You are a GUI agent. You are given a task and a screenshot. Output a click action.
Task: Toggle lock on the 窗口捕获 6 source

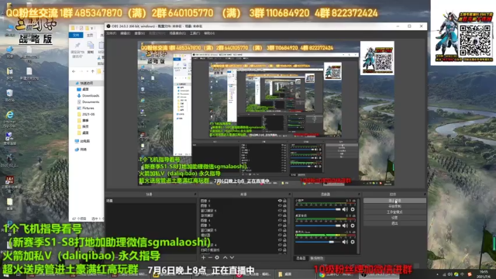click(284, 211)
